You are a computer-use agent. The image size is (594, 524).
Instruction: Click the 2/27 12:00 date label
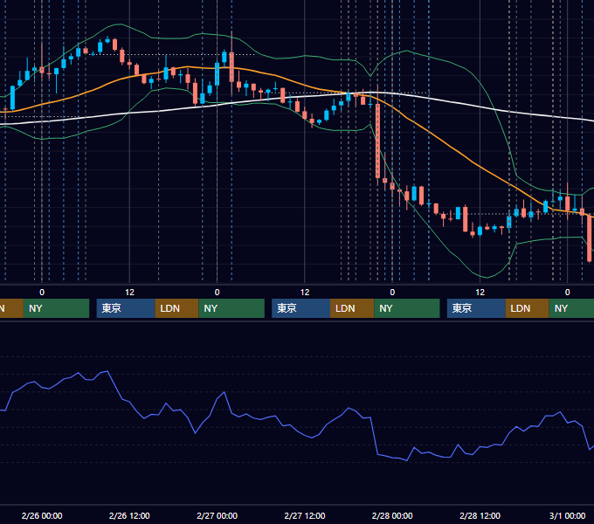coord(305,515)
